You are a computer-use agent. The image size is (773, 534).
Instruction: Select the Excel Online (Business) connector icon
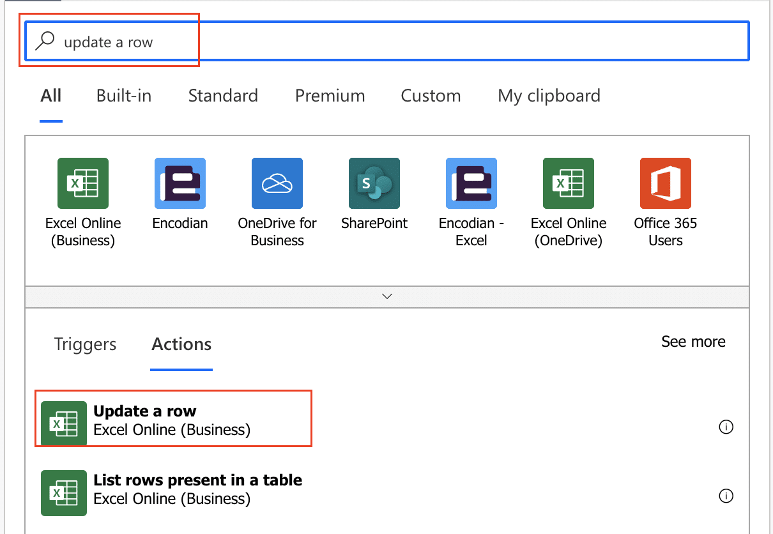click(83, 183)
